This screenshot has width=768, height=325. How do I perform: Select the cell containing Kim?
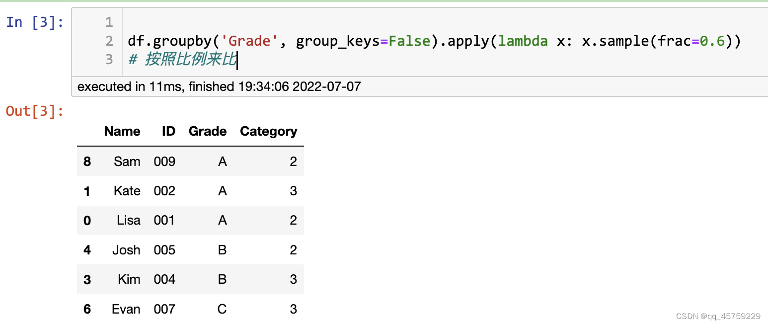click(x=129, y=279)
